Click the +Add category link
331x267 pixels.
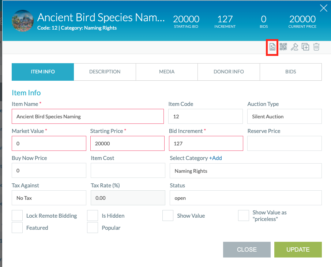(215, 158)
